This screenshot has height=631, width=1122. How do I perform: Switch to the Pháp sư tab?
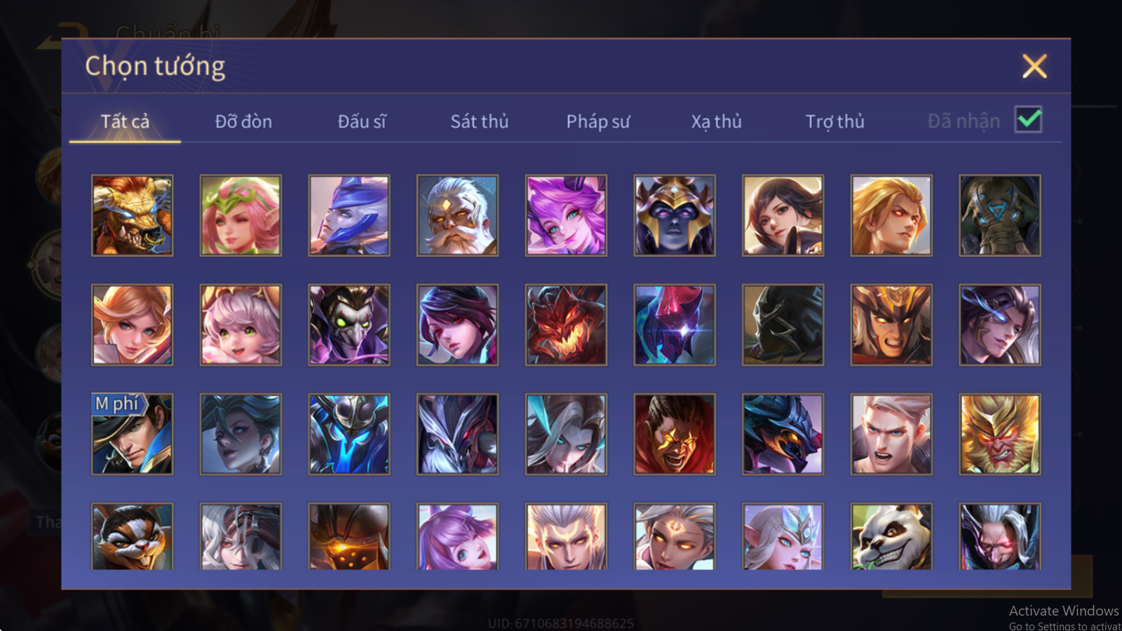tap(598, 121)
